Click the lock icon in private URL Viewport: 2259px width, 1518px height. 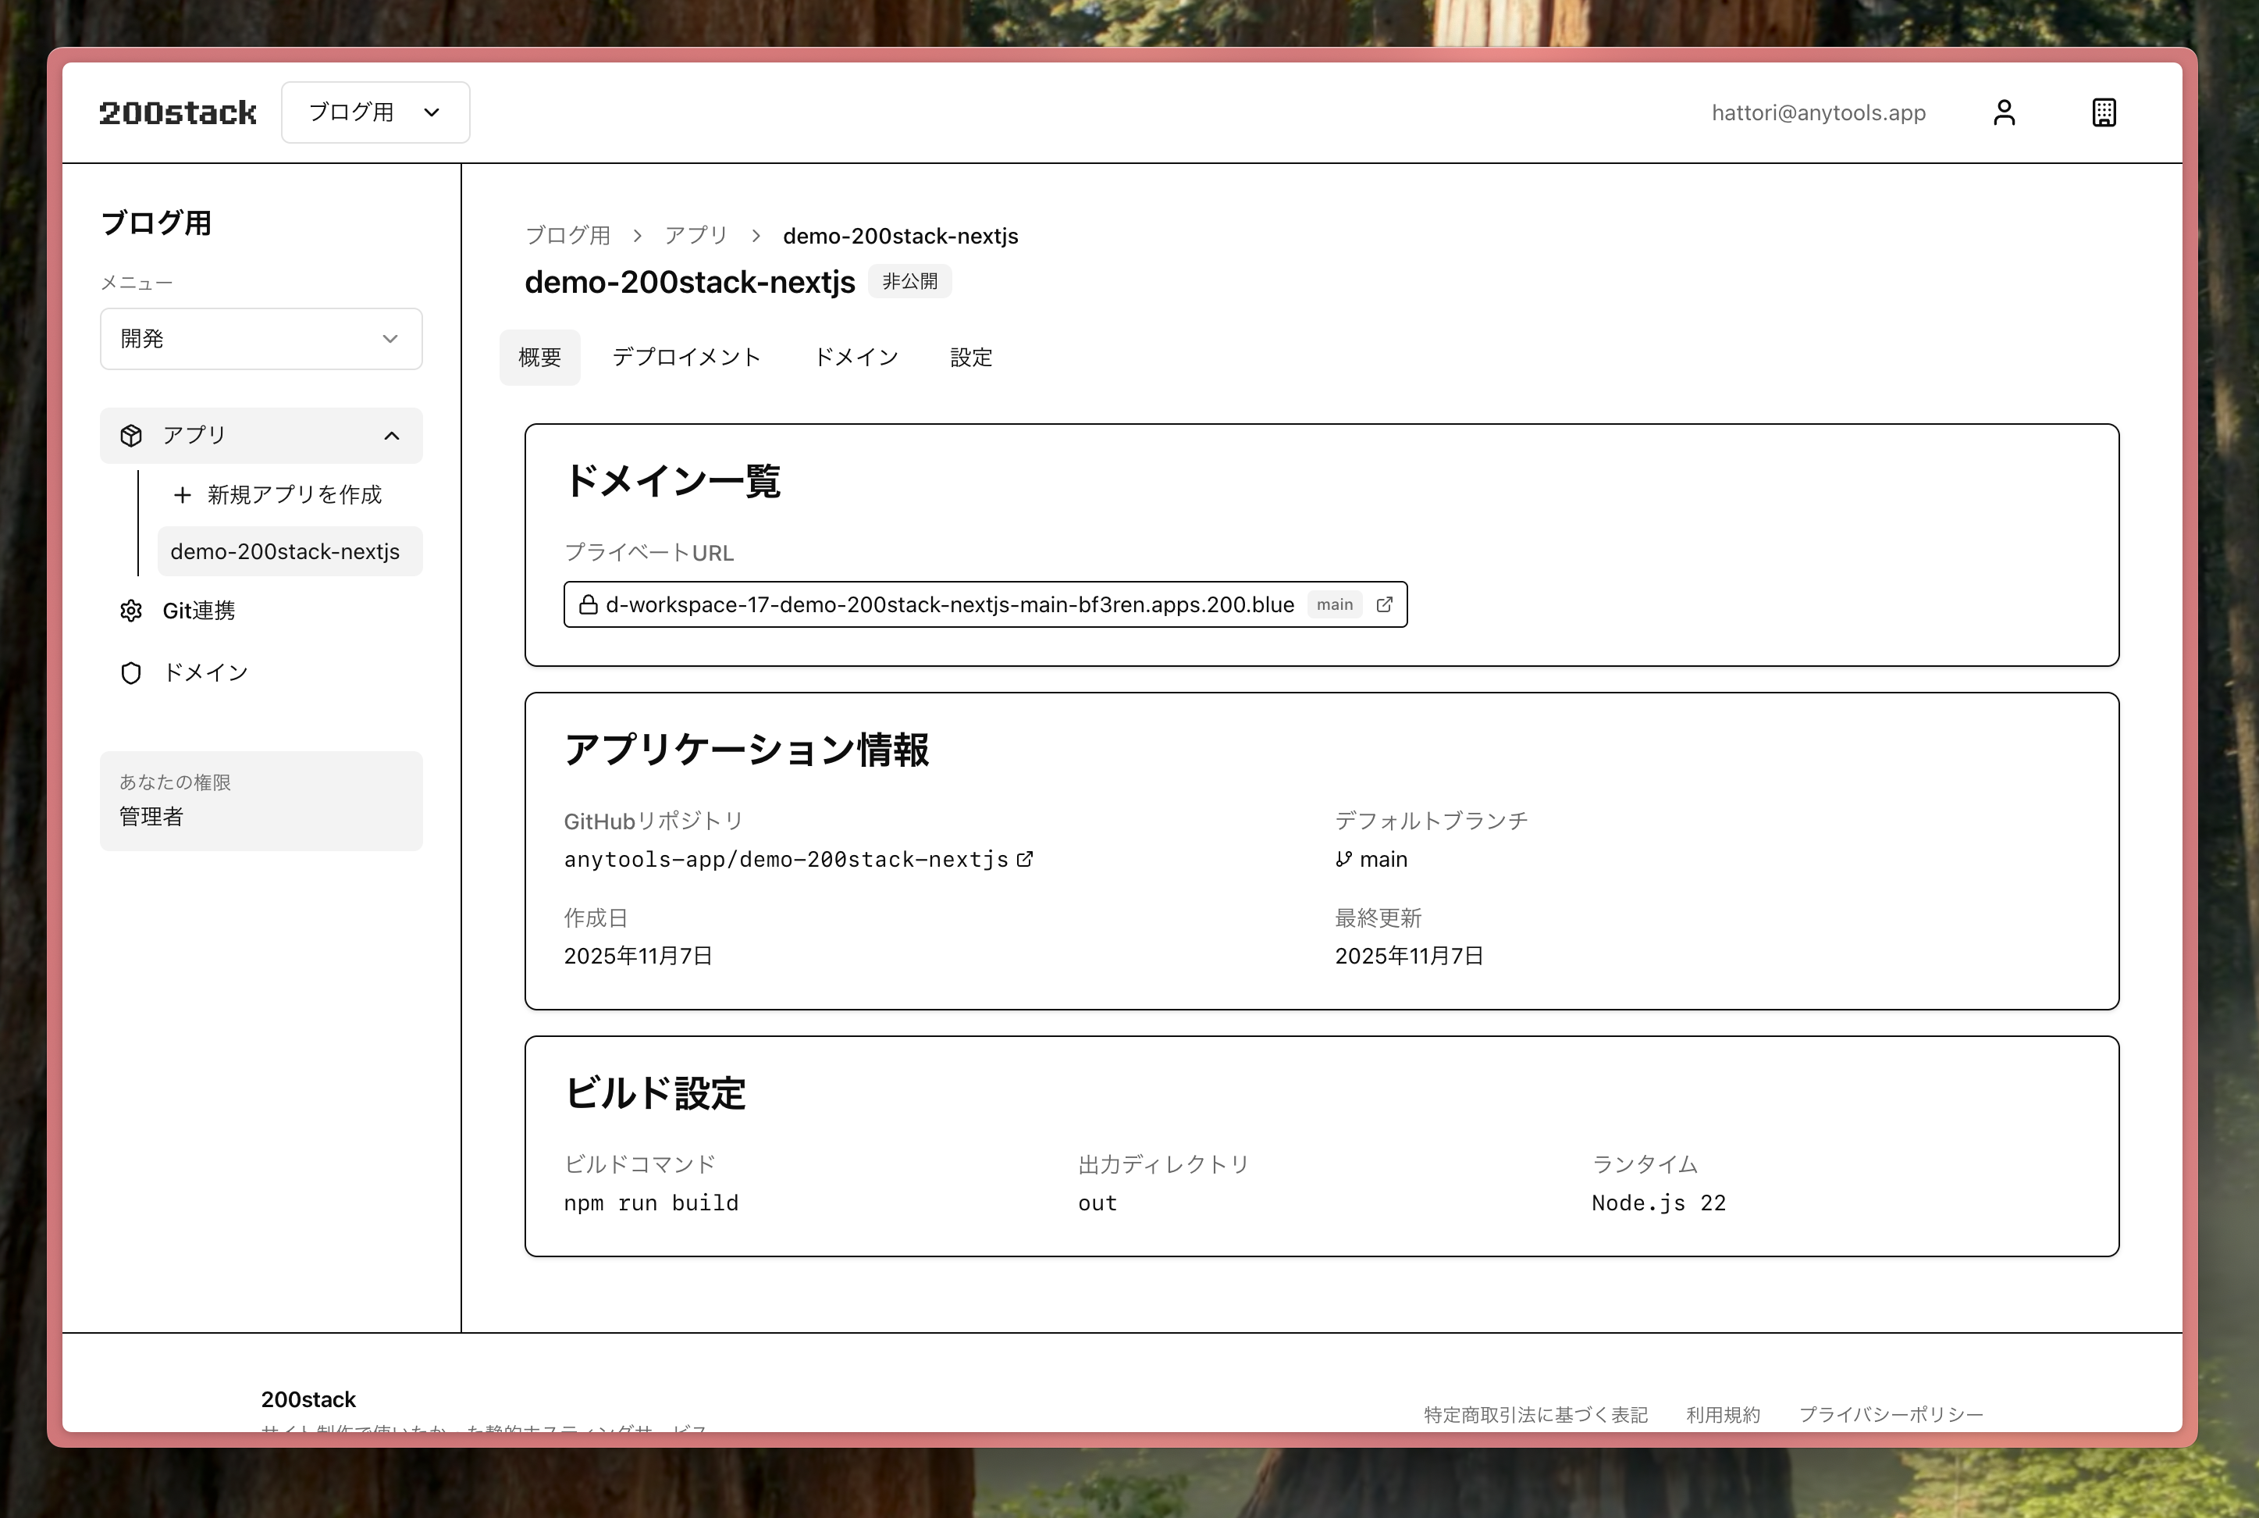click(588, 604)
